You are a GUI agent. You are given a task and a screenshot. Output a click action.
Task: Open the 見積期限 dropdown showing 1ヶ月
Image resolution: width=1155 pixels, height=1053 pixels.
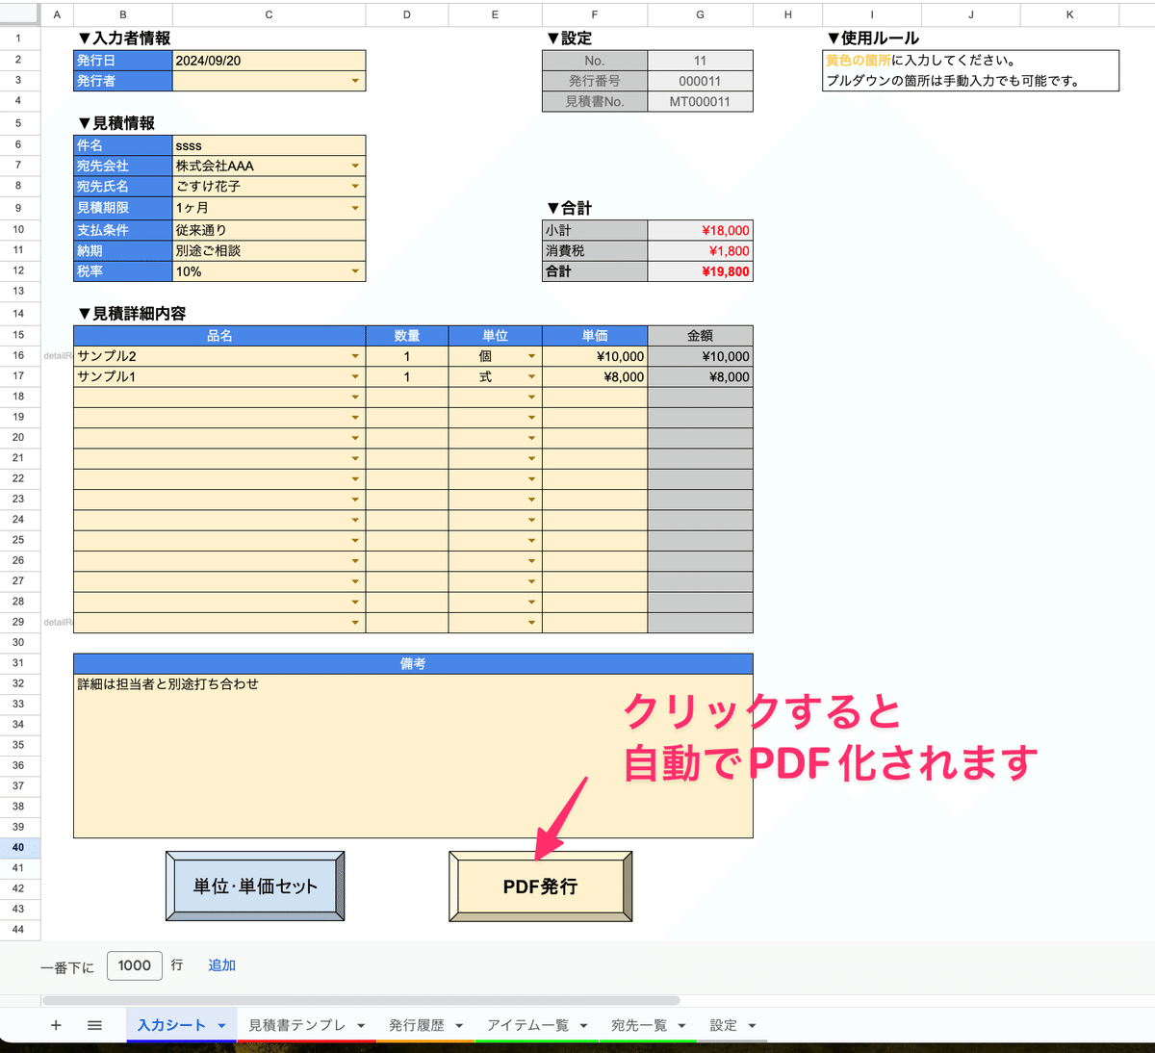click(x=356, y=207)
